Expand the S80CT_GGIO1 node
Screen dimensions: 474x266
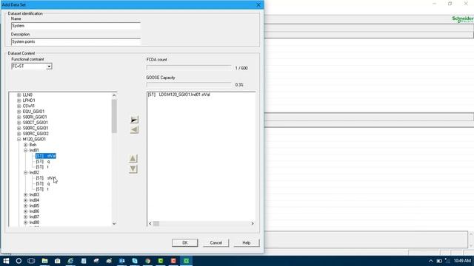tap(19, 123)
